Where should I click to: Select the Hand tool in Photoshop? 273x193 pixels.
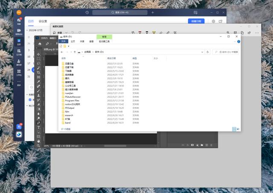coord(38,141)
